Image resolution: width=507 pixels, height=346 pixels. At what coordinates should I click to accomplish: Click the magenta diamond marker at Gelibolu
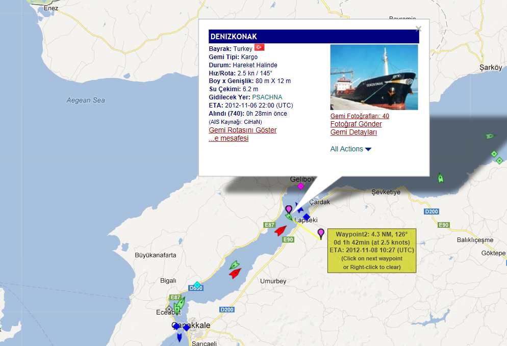click(301, 186)
